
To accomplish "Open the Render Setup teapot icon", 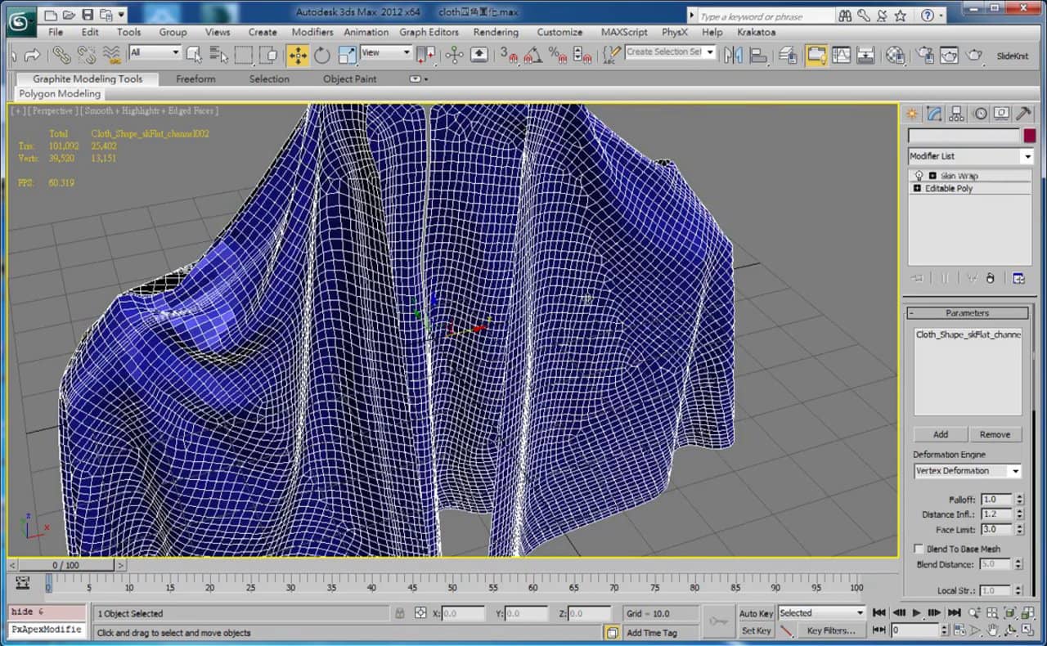I will click(x=925, y=56).
